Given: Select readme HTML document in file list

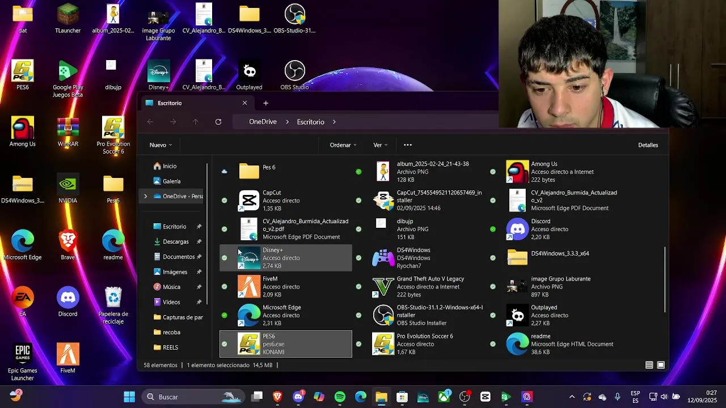Looking at the screenshot, I should (554, 344).
